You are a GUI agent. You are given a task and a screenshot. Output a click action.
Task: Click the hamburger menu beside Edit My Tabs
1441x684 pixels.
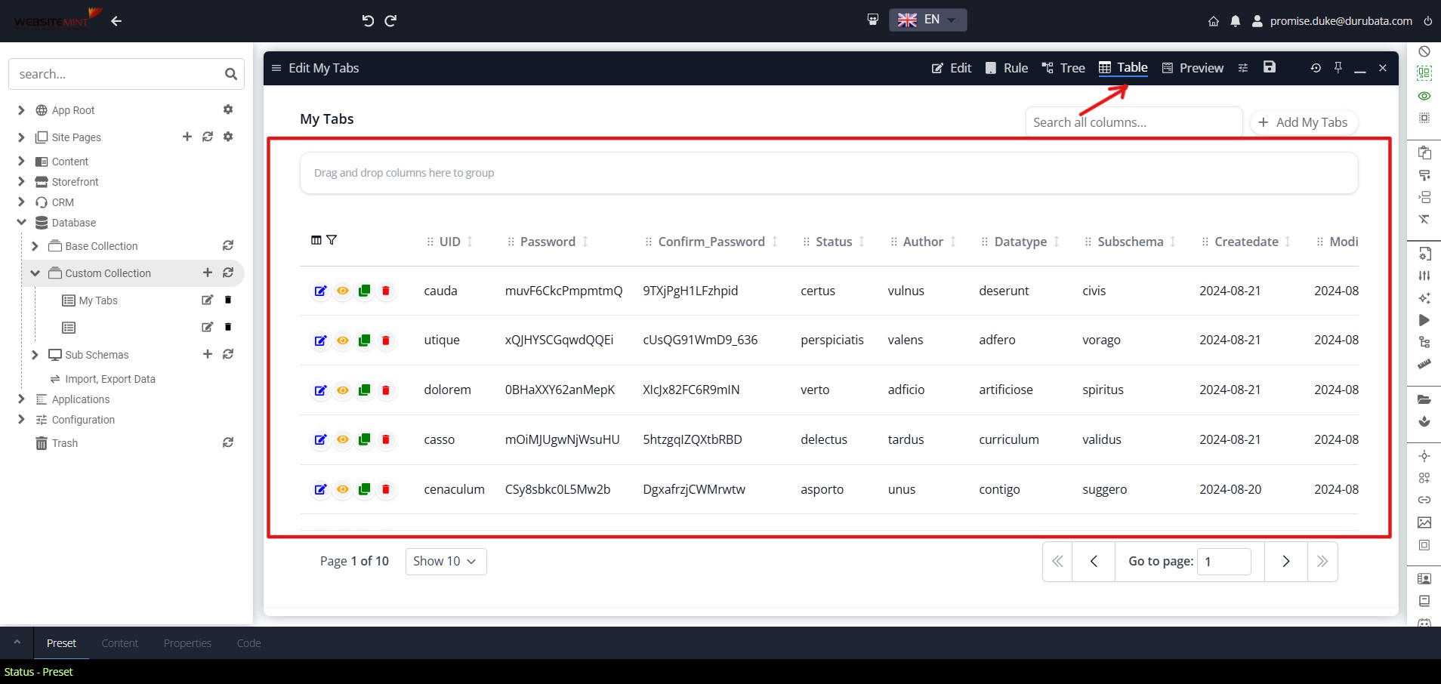[x=276, y=68]
